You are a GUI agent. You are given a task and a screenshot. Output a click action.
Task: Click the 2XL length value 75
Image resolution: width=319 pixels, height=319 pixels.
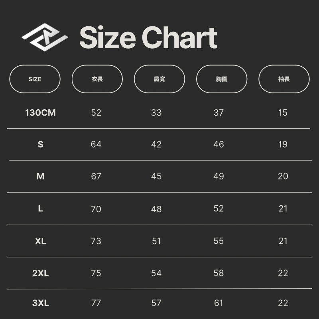tap(96, 273)
